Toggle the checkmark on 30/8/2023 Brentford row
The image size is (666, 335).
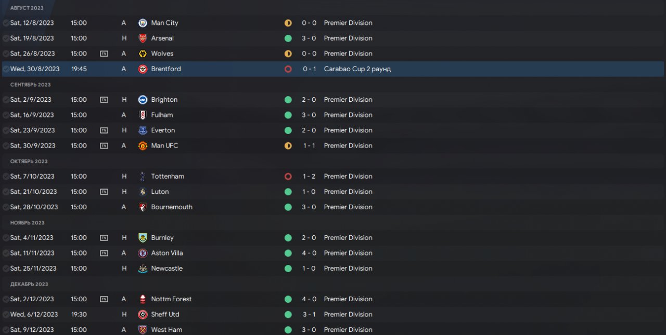(6, 69)
